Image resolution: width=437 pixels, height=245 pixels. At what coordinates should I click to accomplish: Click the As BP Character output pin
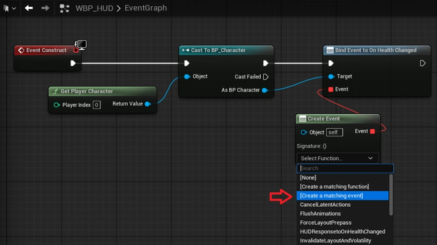tap(265, 90)
